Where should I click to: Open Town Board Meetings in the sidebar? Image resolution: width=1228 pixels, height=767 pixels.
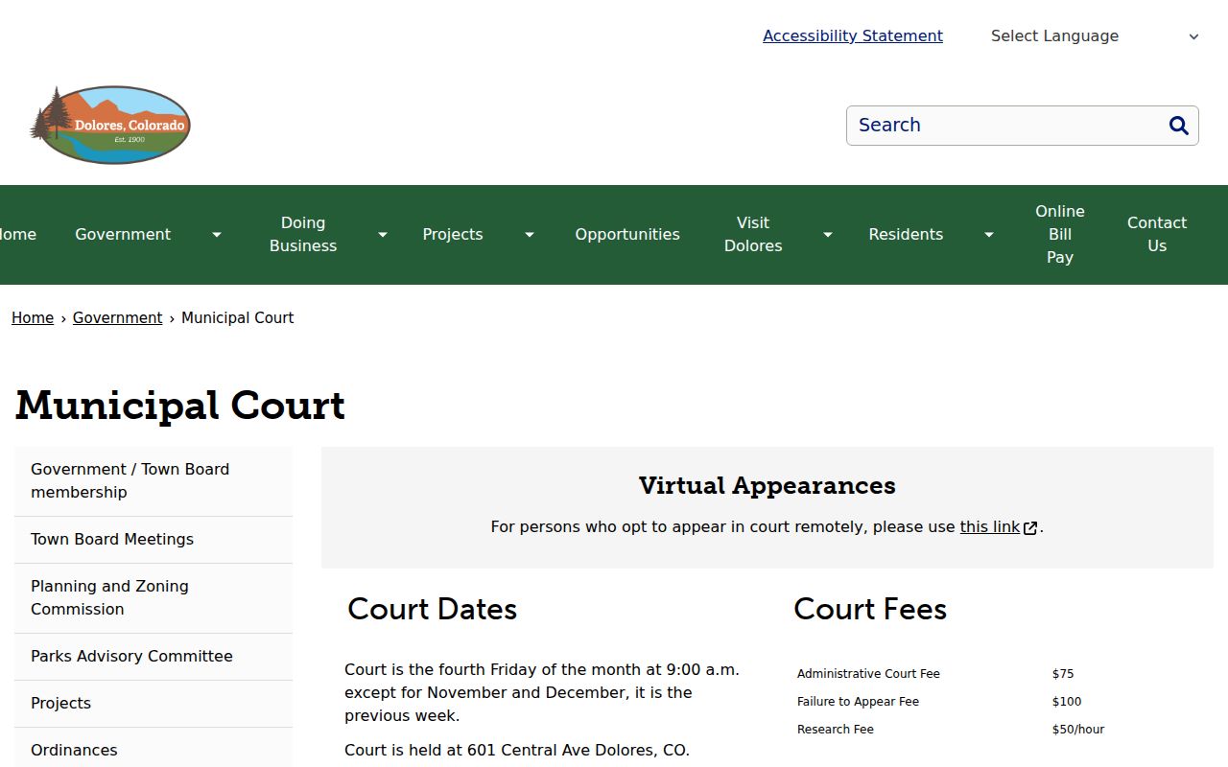(x=153, y=540)
